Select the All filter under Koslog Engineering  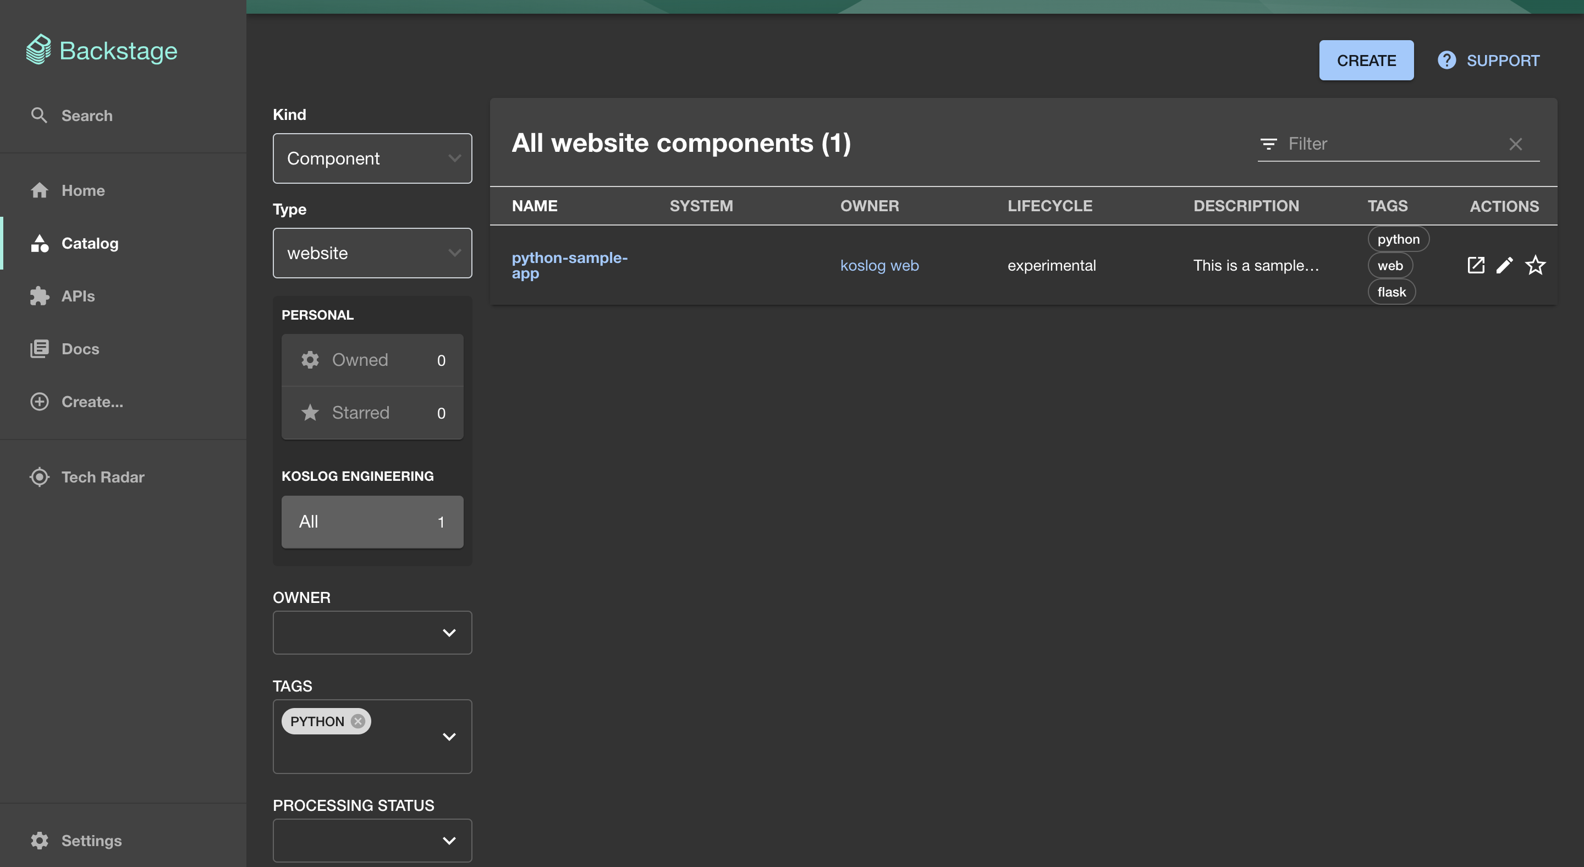372,522
